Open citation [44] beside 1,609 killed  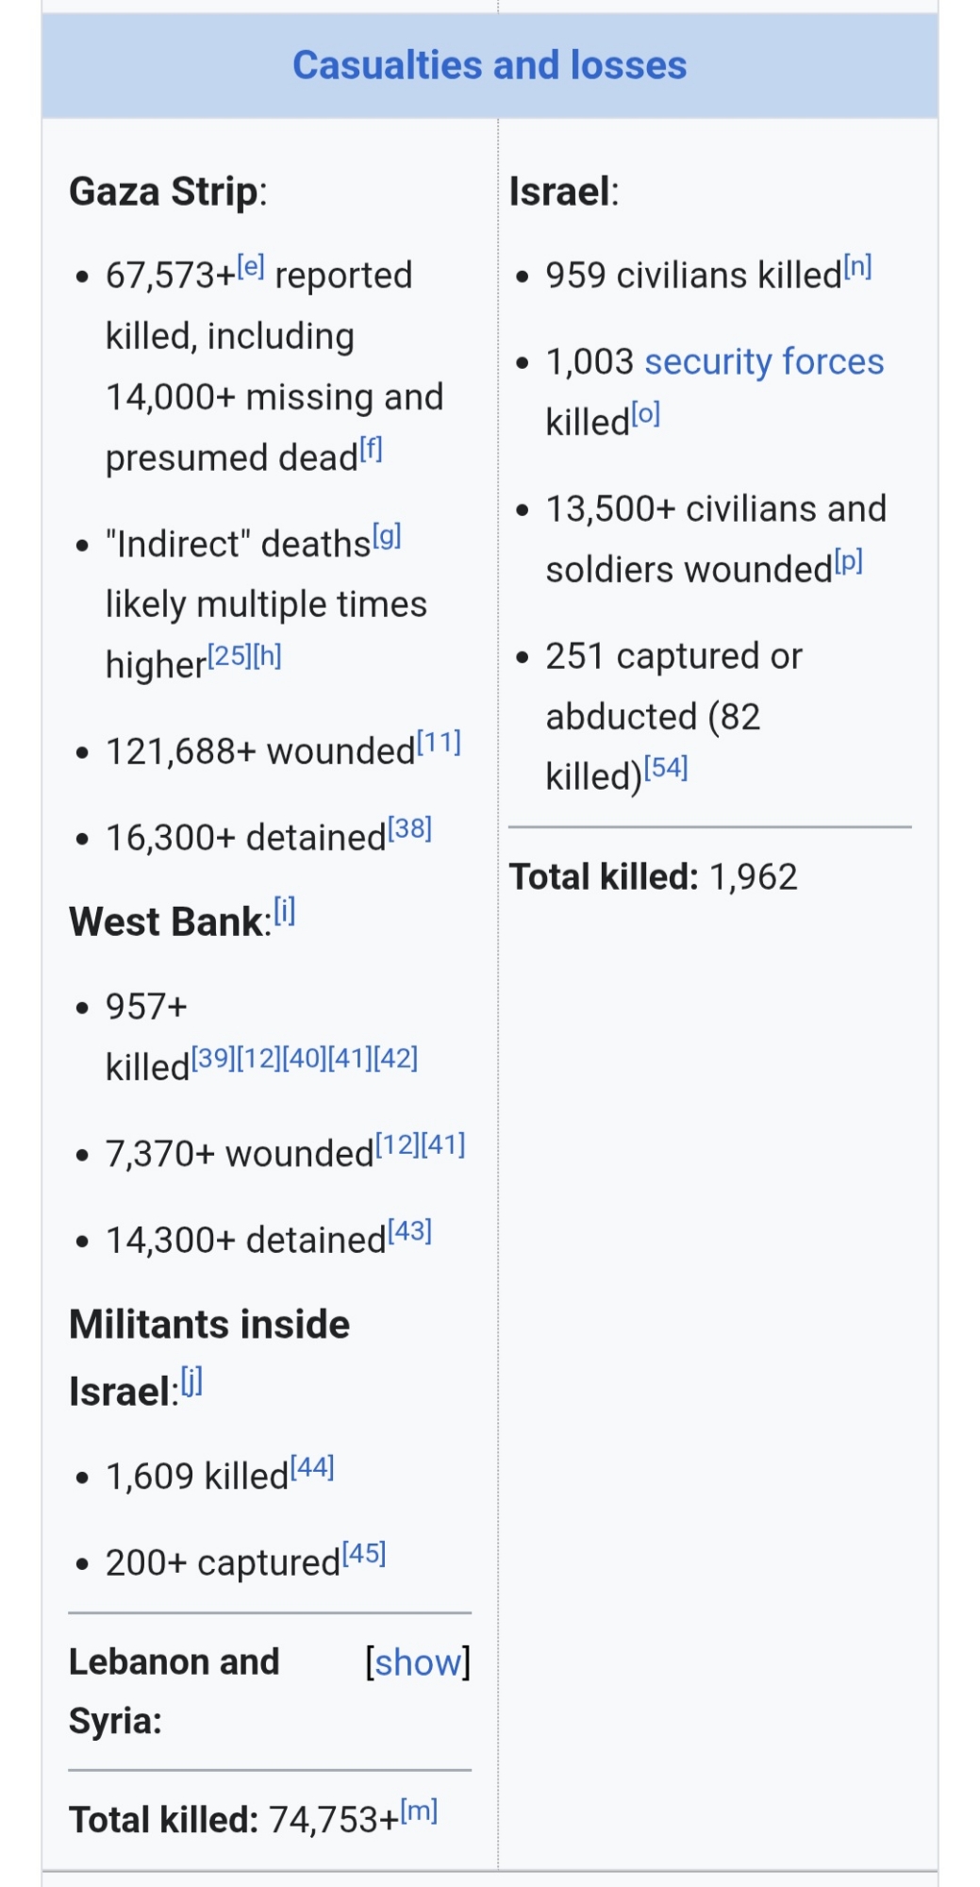pos(312,1467)
